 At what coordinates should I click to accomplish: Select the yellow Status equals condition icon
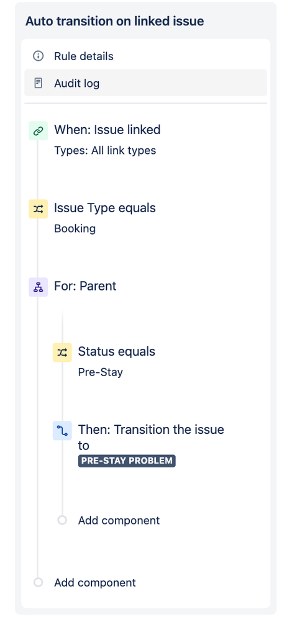62,353
